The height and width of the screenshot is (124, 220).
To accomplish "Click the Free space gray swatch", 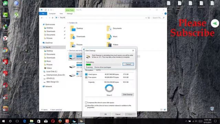I will 86,77.
